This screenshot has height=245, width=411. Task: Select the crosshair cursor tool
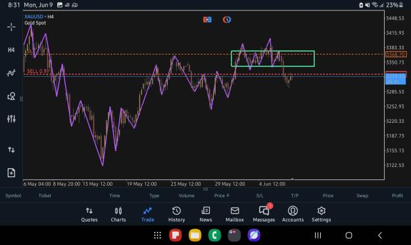coord(11,27)
